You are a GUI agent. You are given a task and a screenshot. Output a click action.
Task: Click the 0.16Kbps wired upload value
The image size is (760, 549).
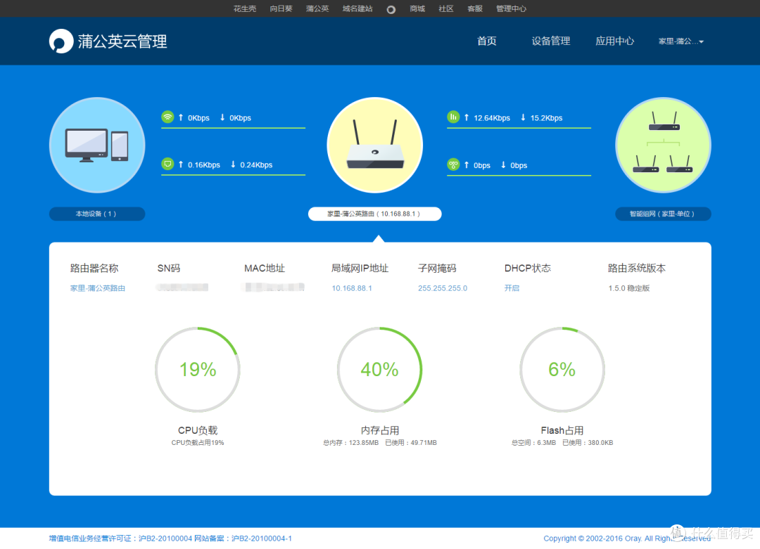[203, 164]
